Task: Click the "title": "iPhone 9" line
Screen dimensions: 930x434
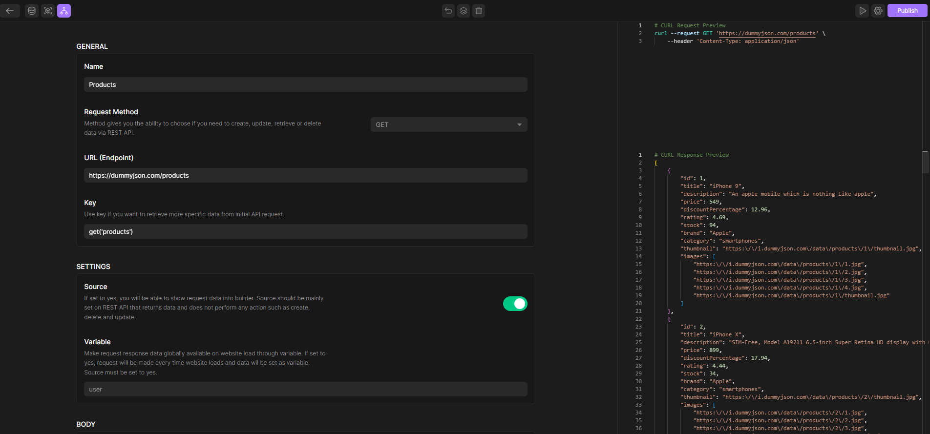Action: point(712,186)
